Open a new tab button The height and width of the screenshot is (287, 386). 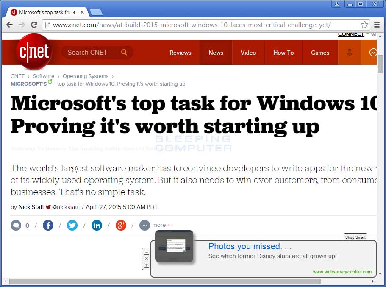point(96,12)
